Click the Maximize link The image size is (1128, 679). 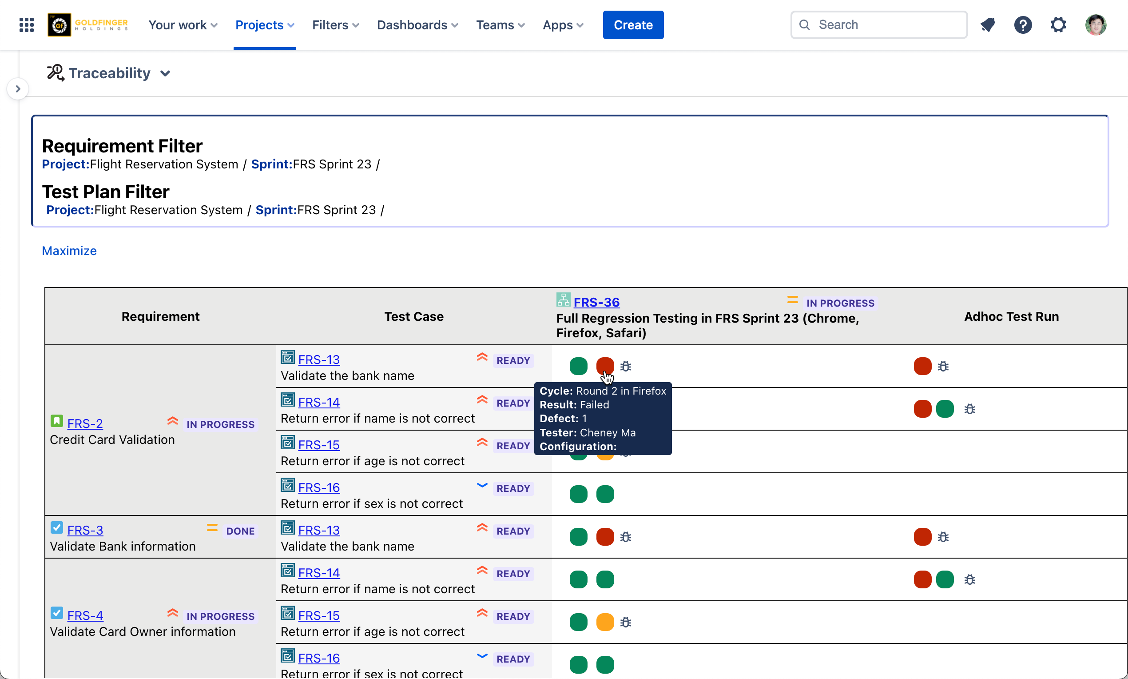click(x=69, y=251)
